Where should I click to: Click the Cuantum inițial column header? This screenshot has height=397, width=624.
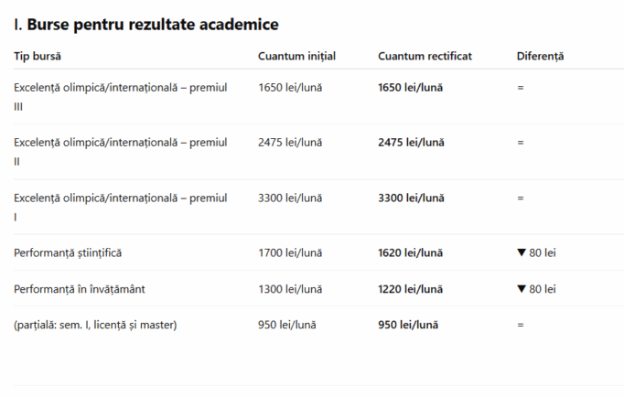click(x=296, y=56)
